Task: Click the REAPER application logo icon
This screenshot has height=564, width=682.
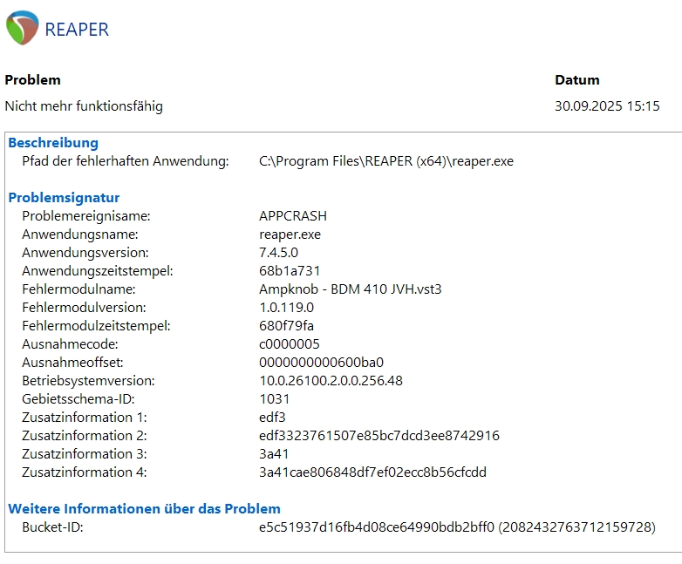Action: click(22, 28)
